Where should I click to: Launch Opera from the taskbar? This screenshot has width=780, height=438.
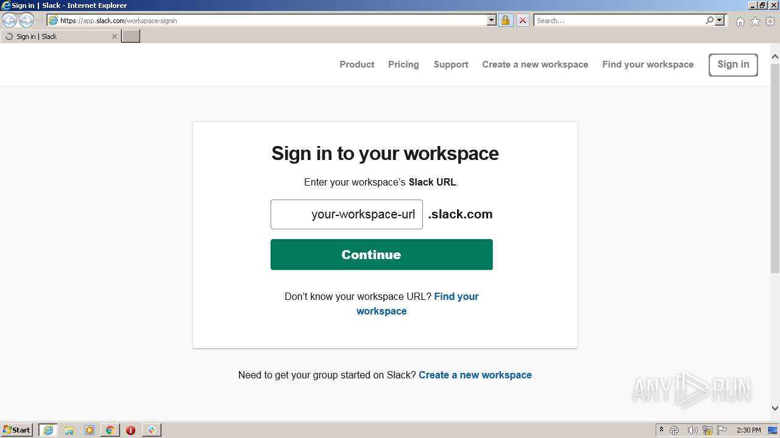130,430
